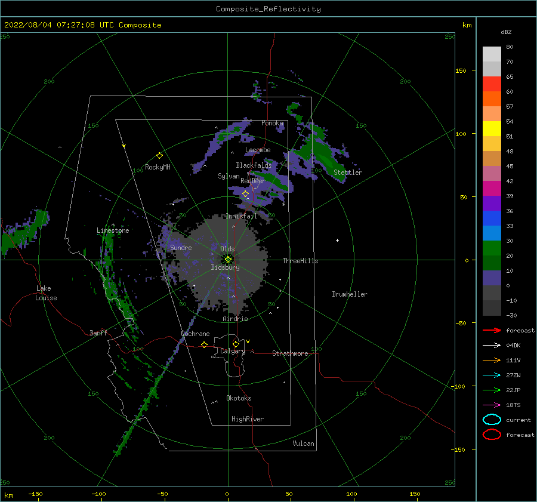
Task: Select the Cochrane city label
Action: point(195,334)
